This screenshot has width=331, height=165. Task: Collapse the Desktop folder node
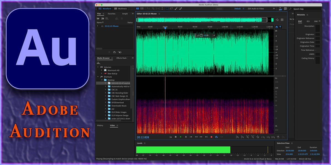point(102,80)
